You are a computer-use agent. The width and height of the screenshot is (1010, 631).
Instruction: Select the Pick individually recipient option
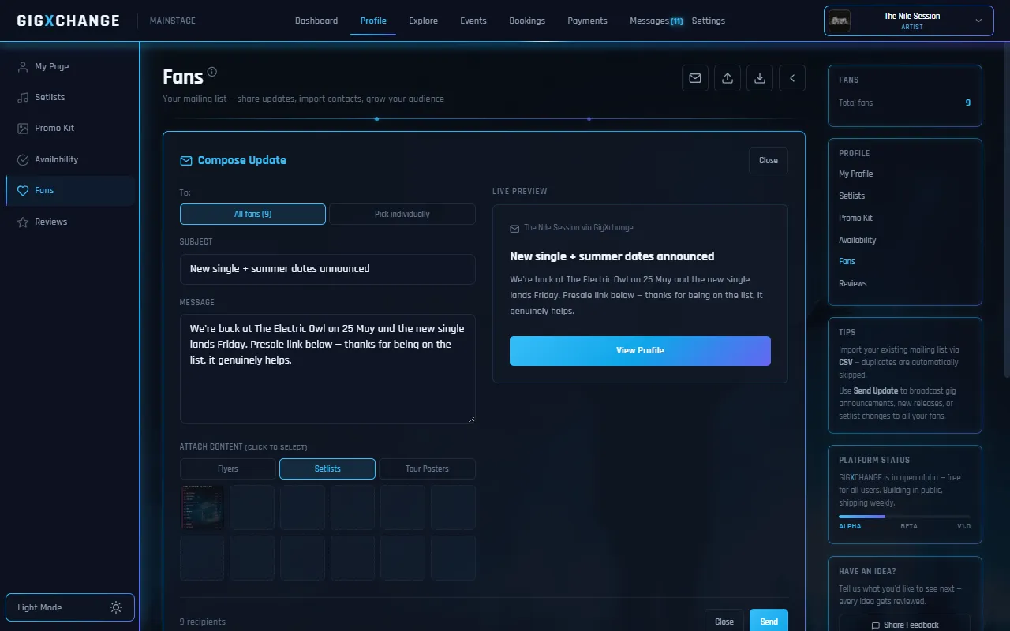(402, 214)
